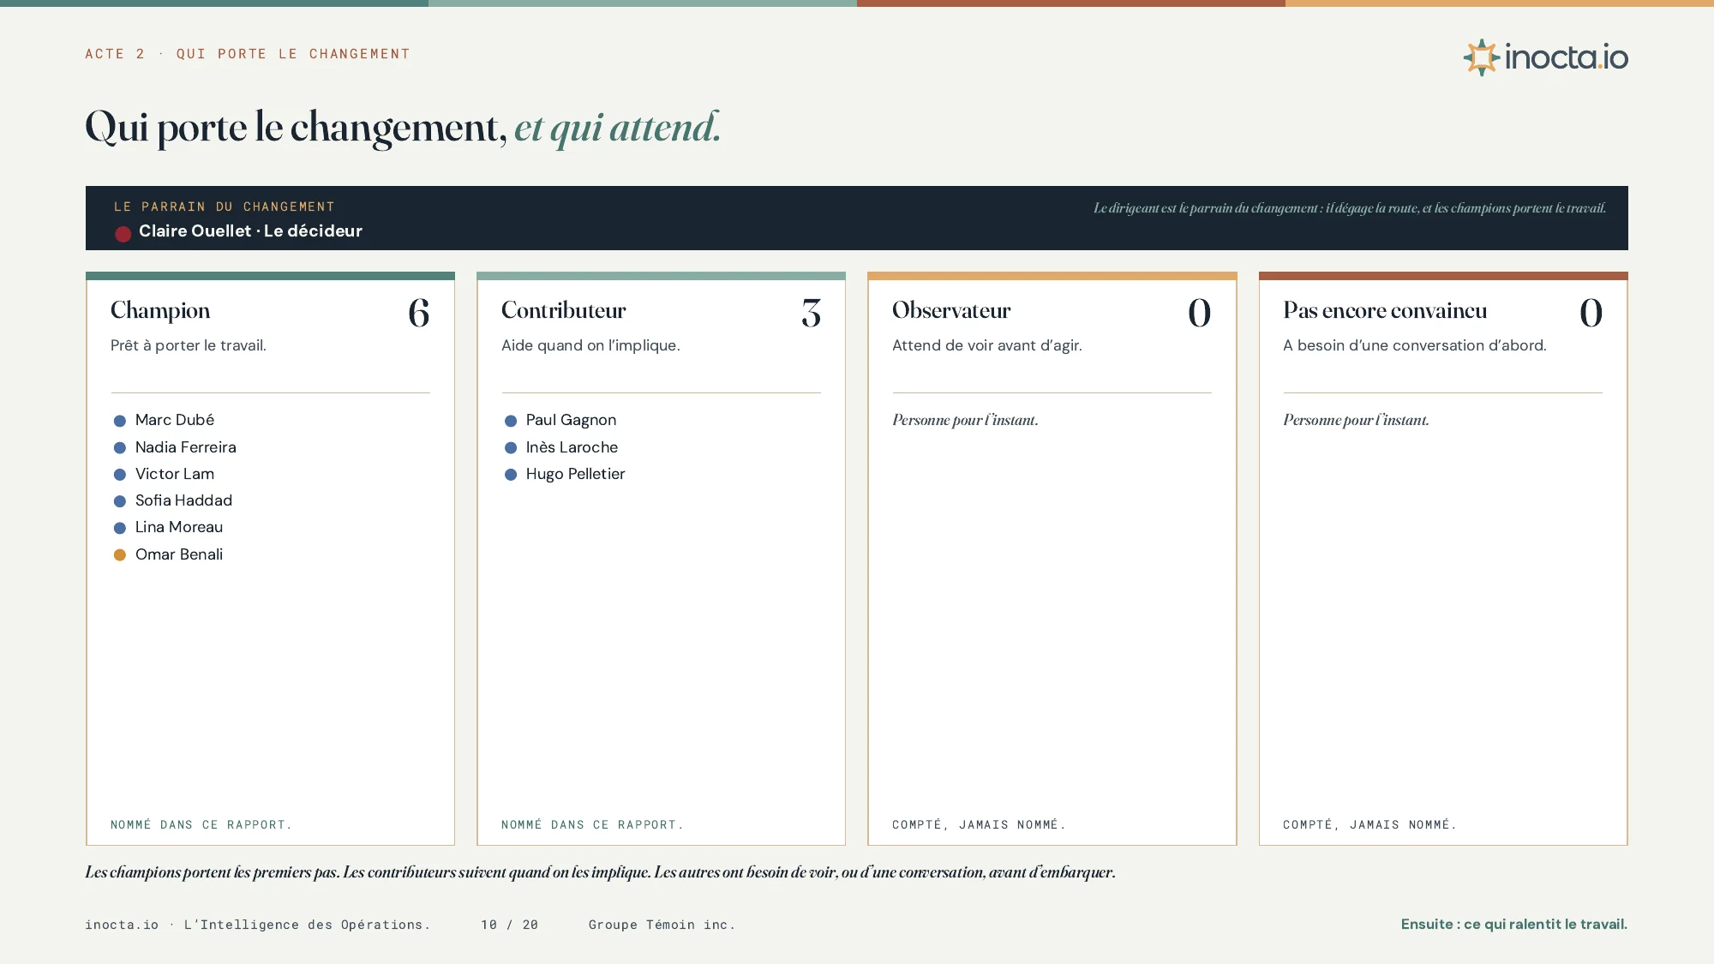
Task: Select the name Marc Dubé
Action: 175,420
